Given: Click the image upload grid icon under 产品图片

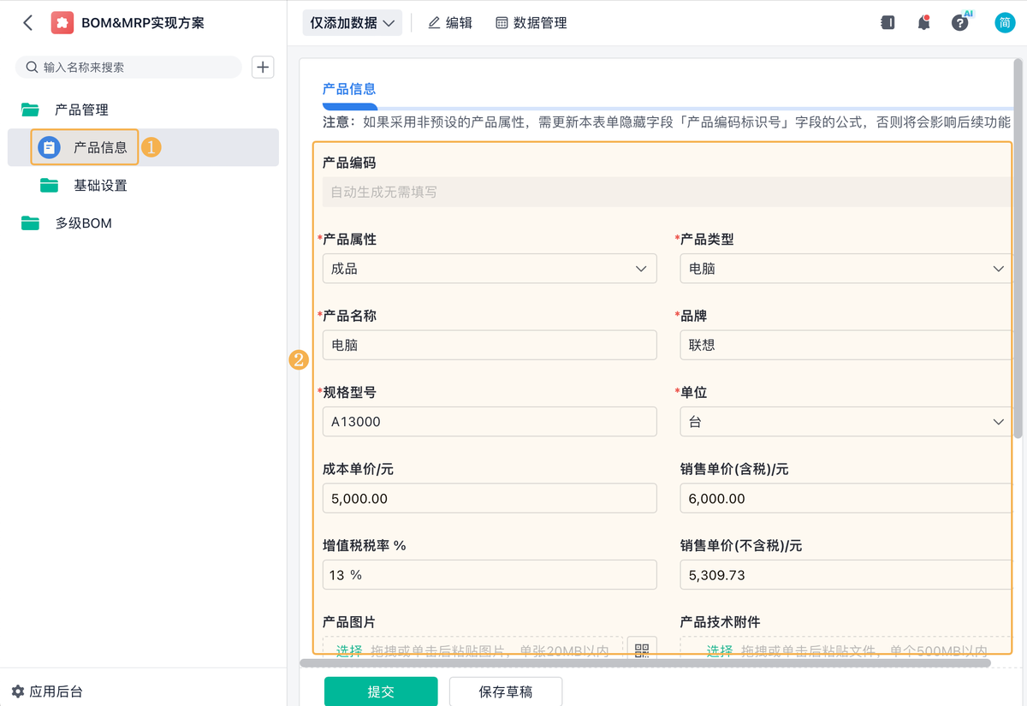Looking at the screenshot, I should [x=642, y=650].
